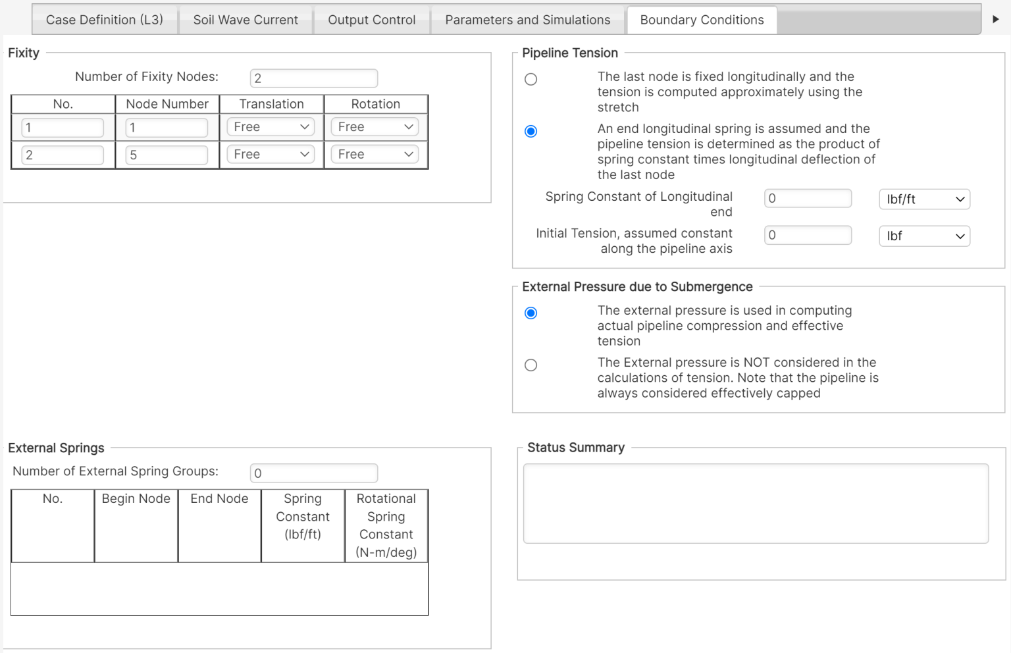Enable the end longitudinal spring tension option
Screen dimensions: 1011x653
pyautogui.click(x=531, y=131)
